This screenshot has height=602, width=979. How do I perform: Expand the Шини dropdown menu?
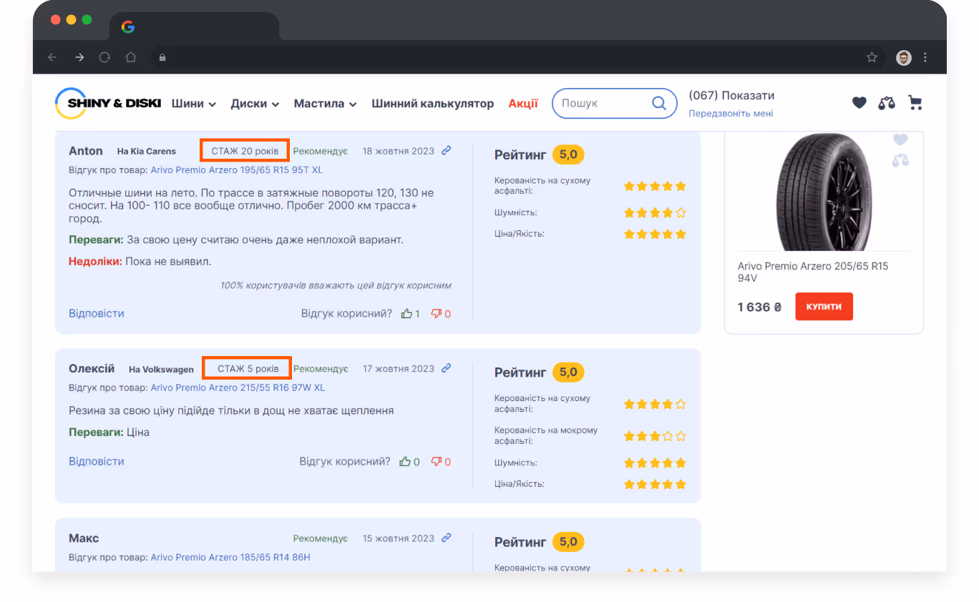193,104
